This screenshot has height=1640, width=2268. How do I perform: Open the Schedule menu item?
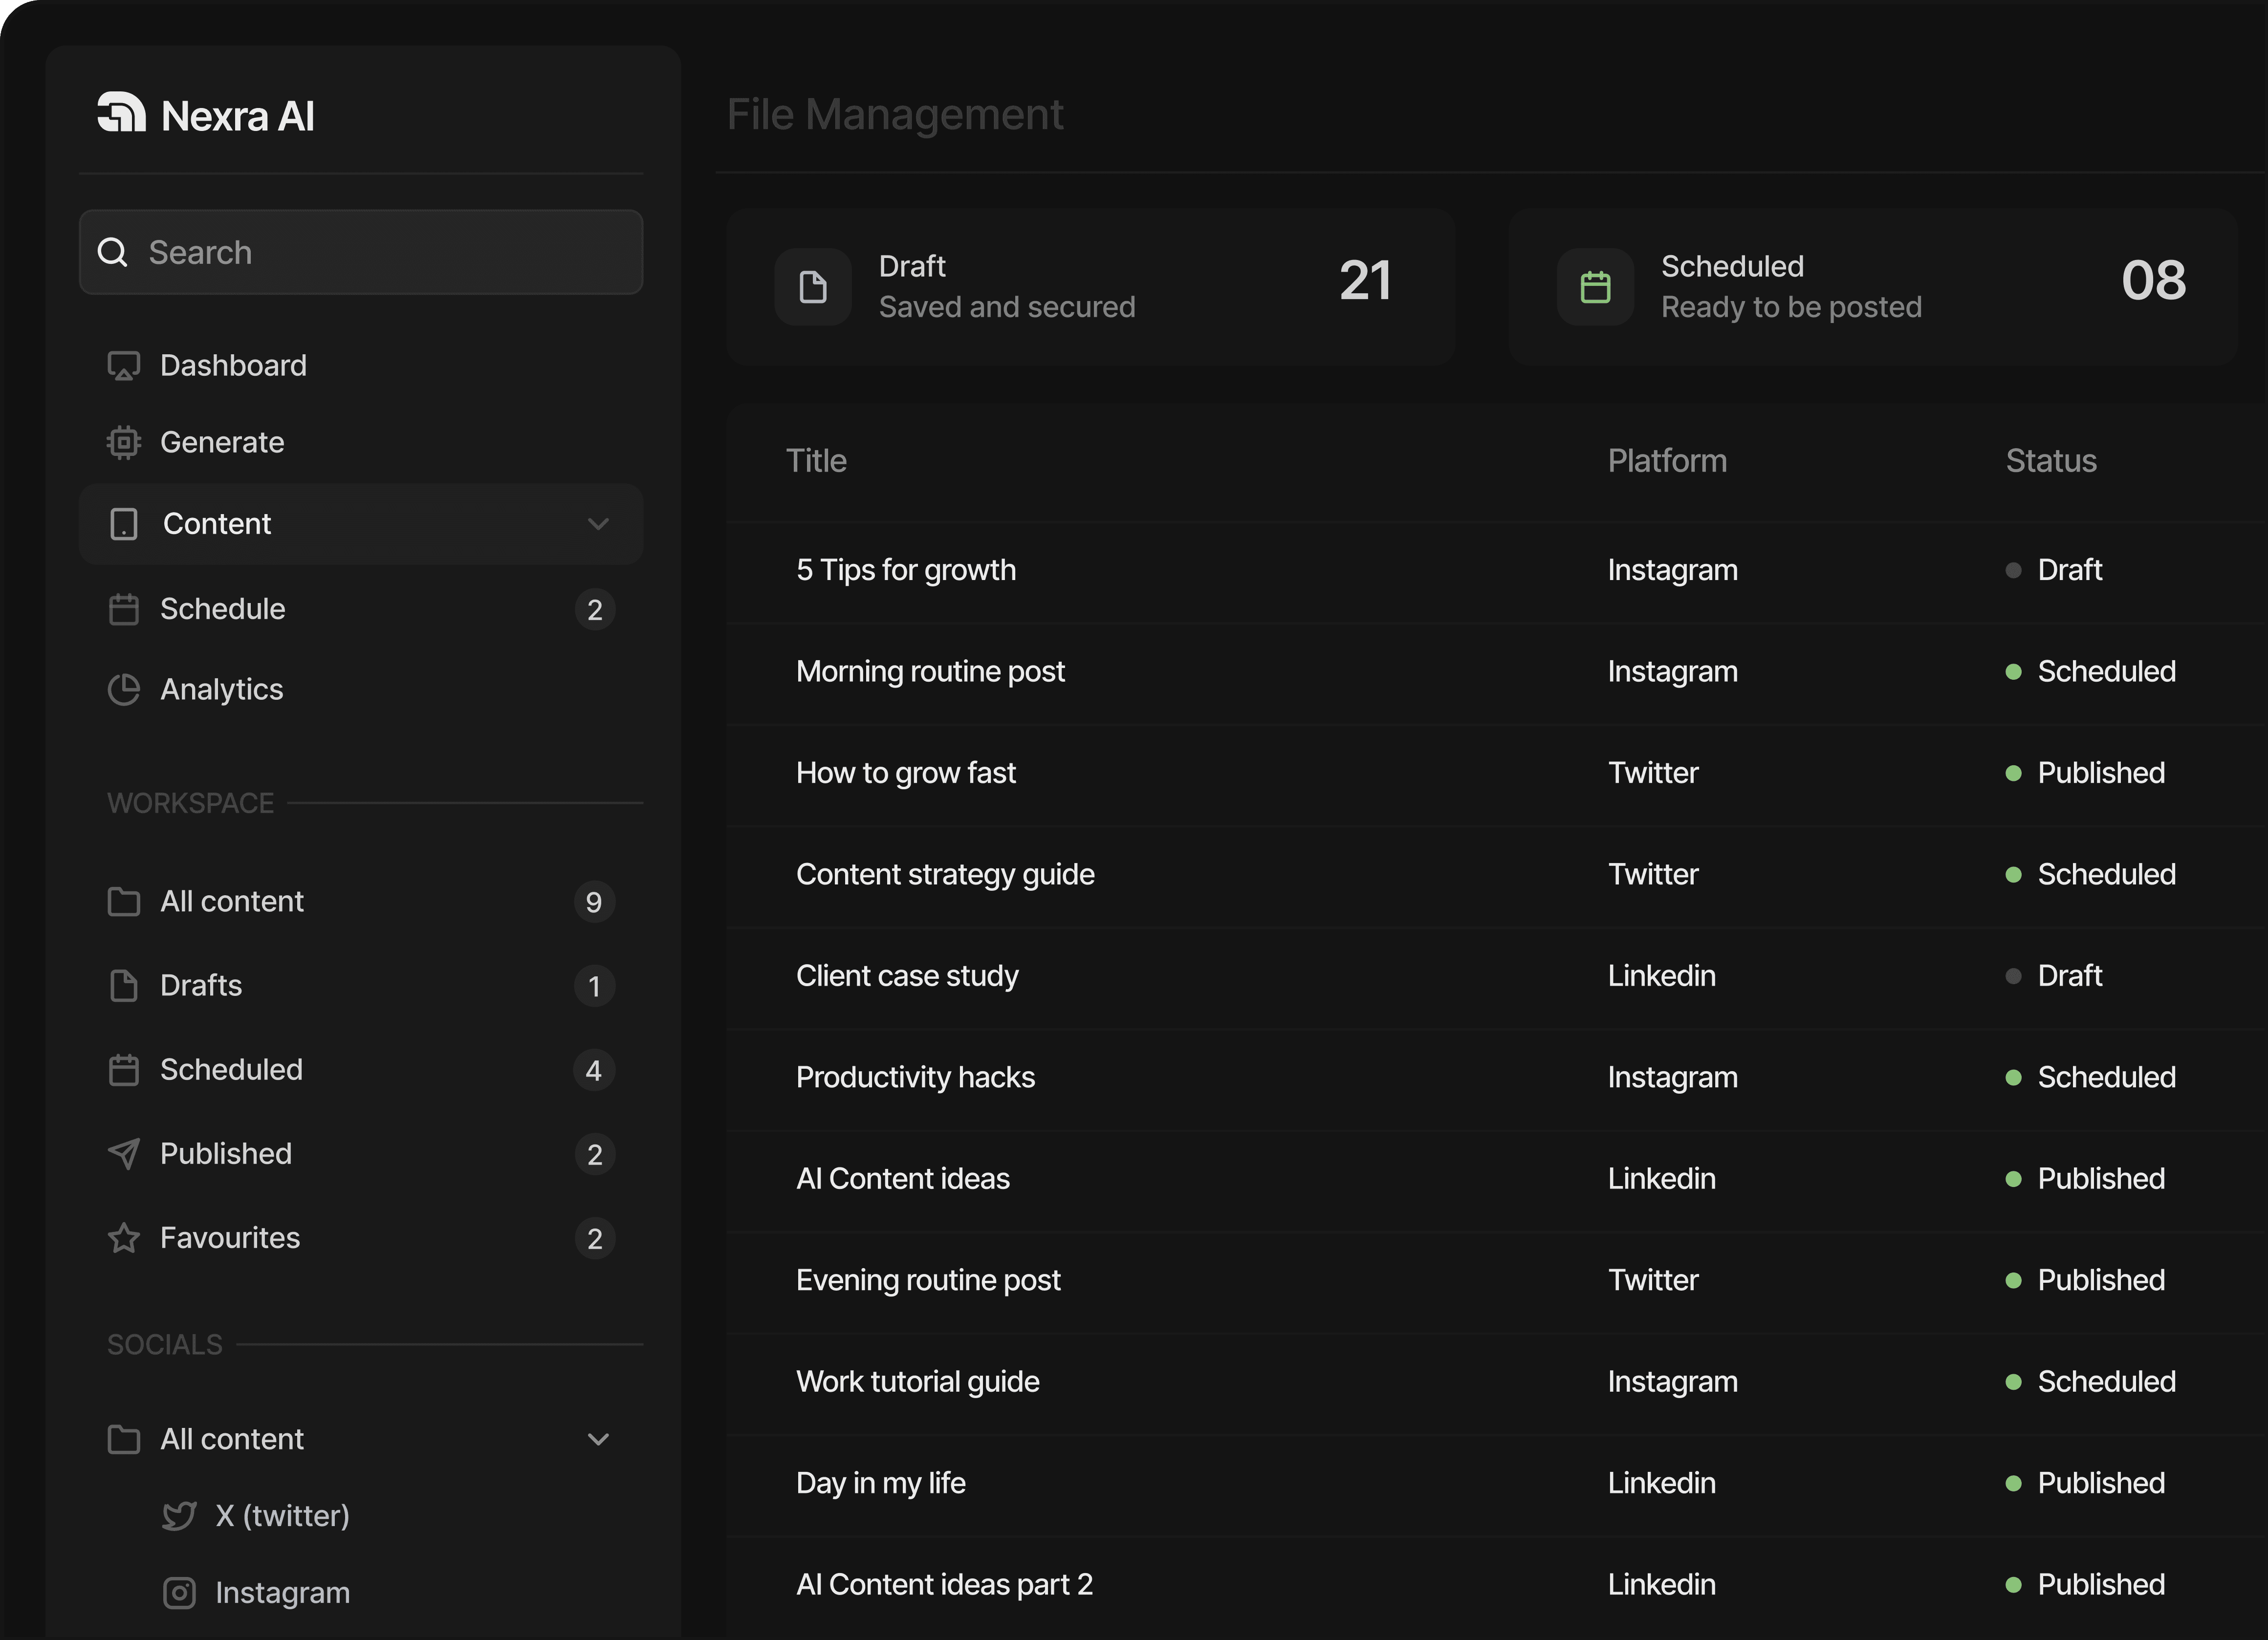click(x=223, y=609)
